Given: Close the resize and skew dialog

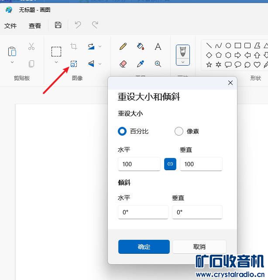Looking at the screenshot, I should pos(230,83).
